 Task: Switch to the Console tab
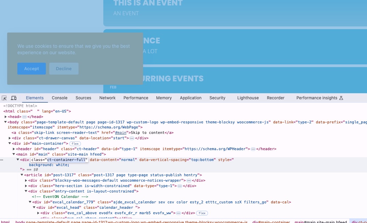pos(59,98)
